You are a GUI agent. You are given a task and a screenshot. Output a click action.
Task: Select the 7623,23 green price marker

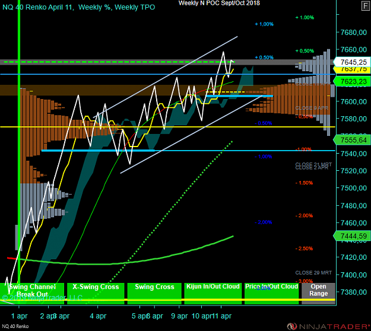click(x=351, y=82)
